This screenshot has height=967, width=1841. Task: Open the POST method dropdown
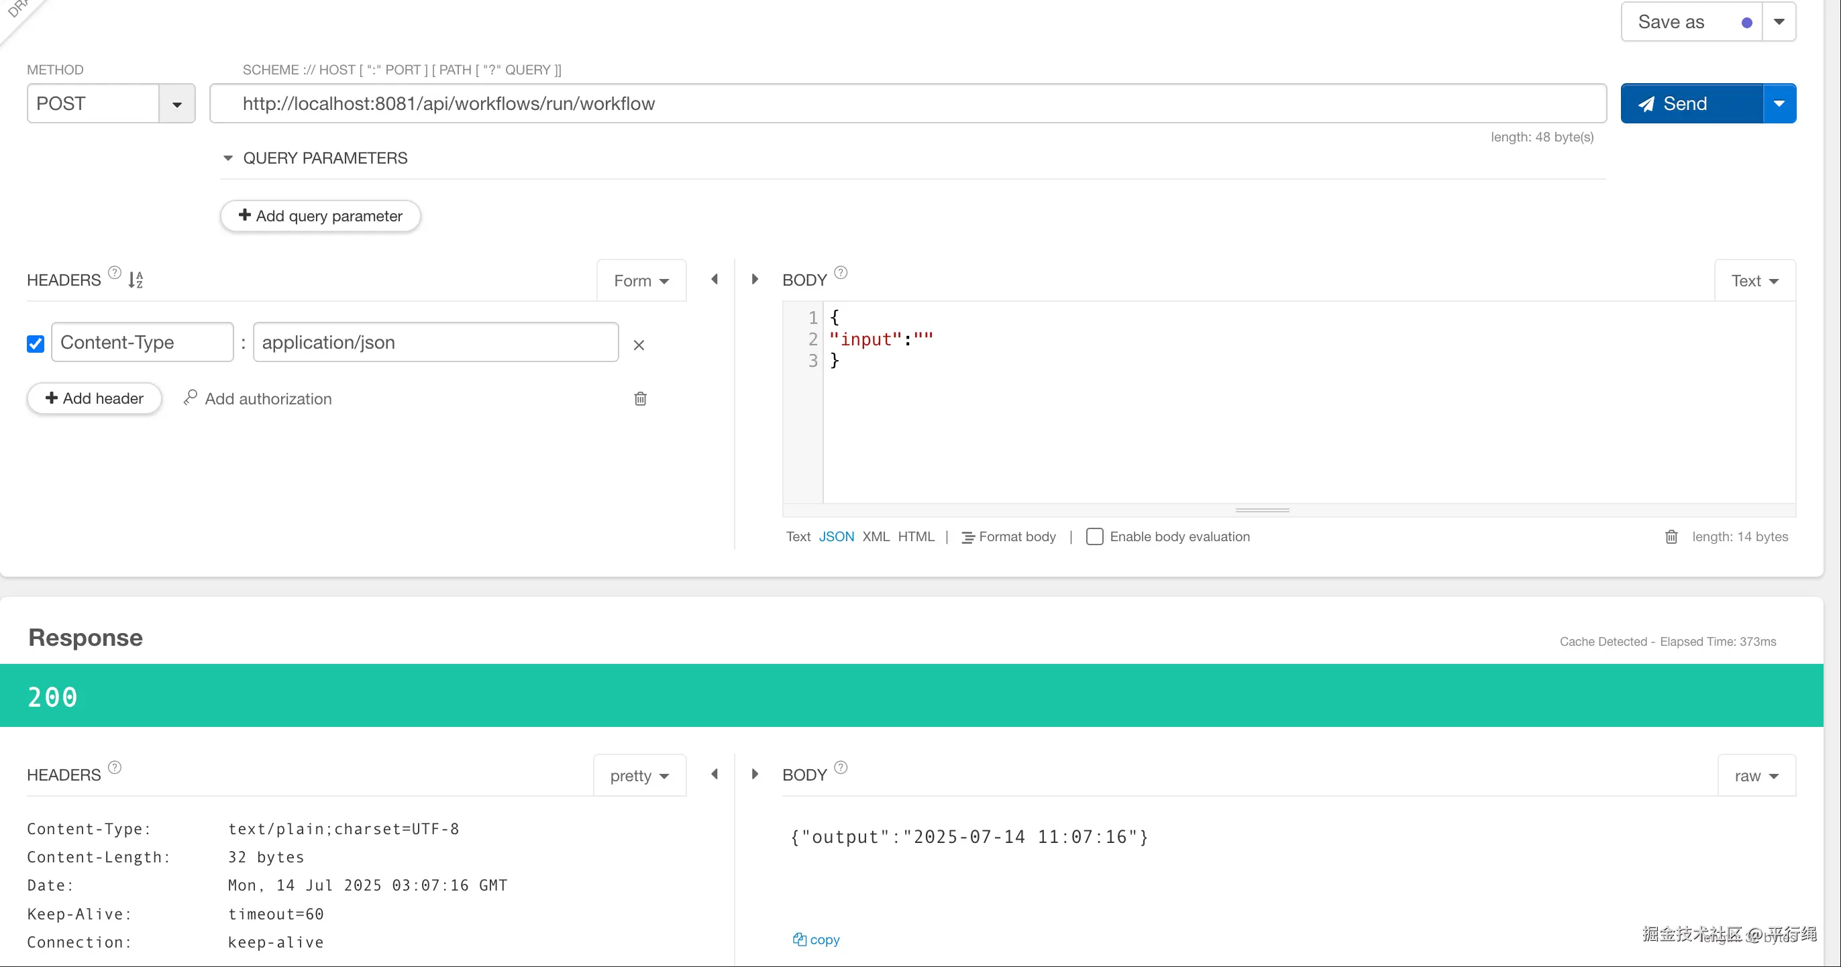point(176,104)
